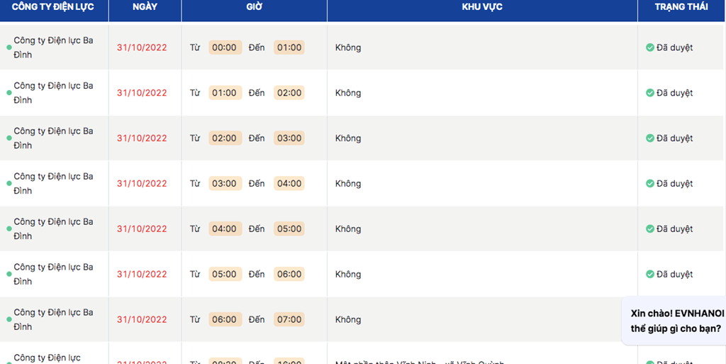Image resolution: width=726 pixels, height=364 pixels.
Task: Click the TRẠNG THÁI column header
Action: [x=681, y=7]
